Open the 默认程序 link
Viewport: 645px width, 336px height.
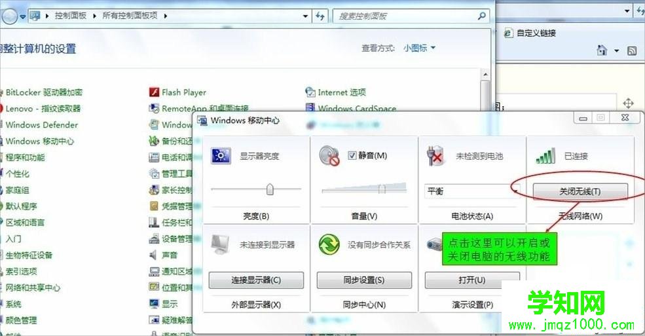(22, 206)
